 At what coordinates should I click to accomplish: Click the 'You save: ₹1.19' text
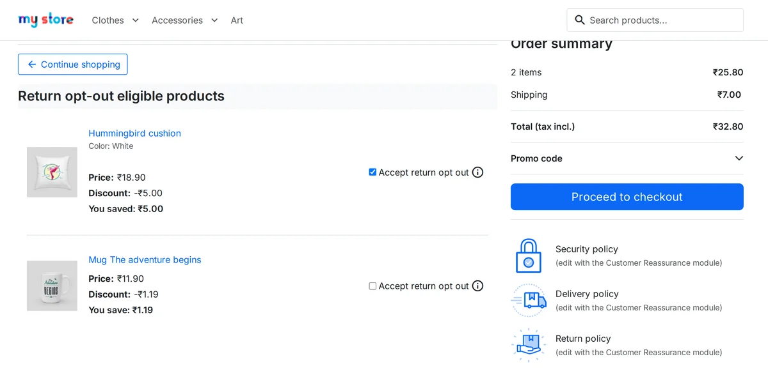pos(121,310)
